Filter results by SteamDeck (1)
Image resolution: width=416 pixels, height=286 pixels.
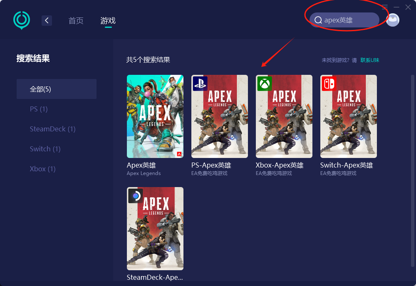pos(52,129)
